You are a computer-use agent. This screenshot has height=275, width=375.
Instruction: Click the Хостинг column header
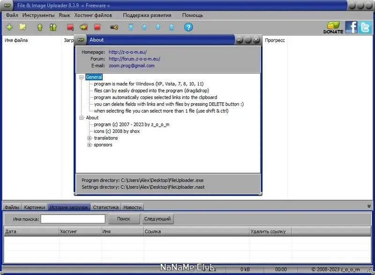click(80, 231)
